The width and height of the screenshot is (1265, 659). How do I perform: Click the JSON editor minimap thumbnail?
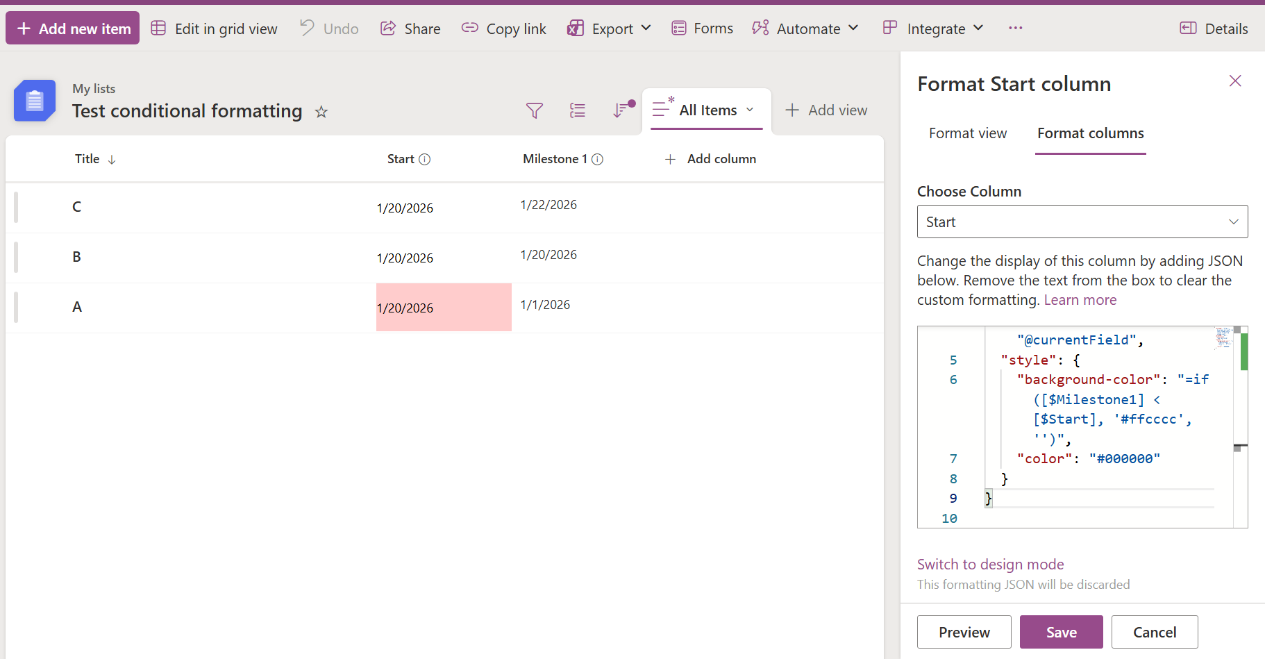(x=1223, y=337)
